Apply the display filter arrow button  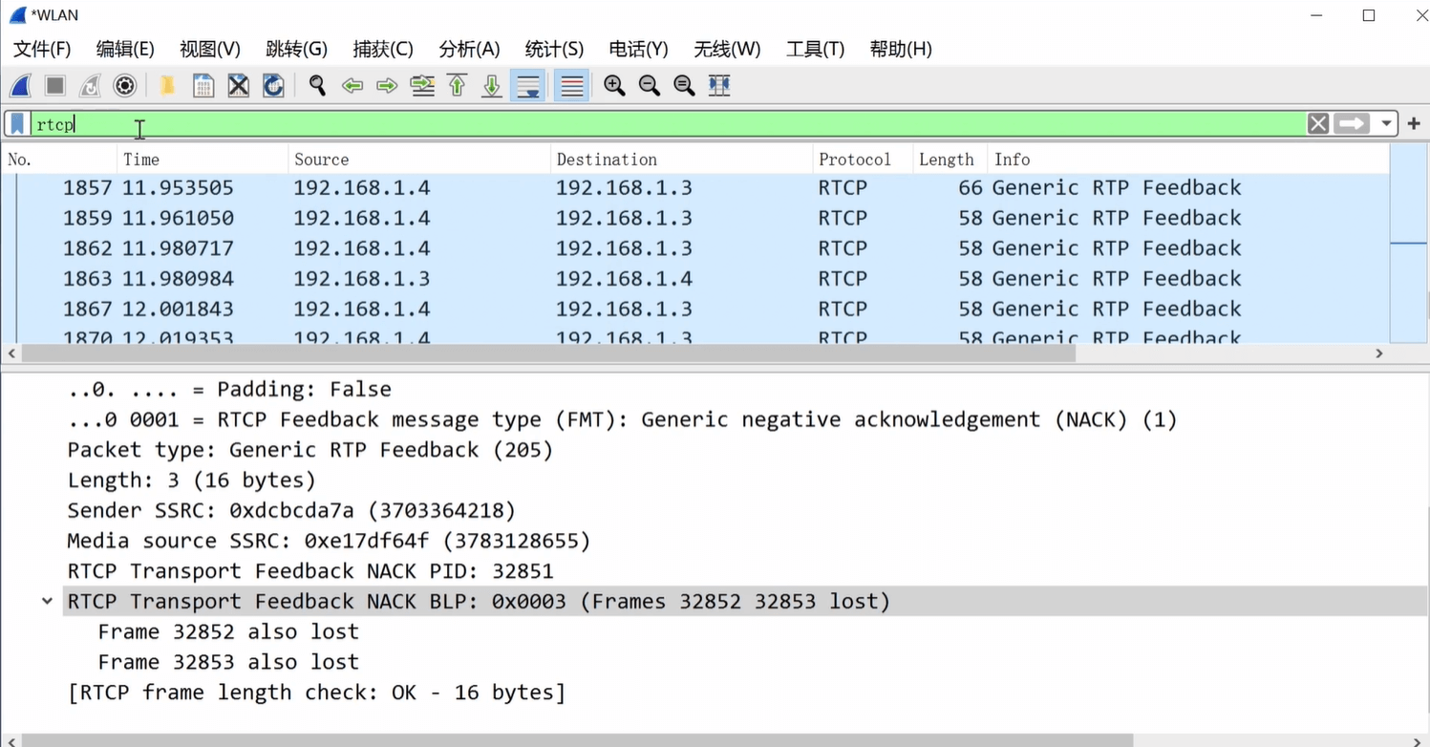pyautogui.click(x=1352, y=124)
